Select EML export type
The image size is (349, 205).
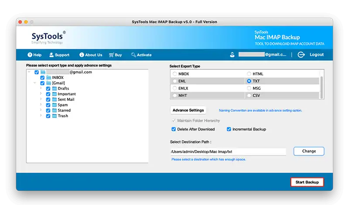175,81
